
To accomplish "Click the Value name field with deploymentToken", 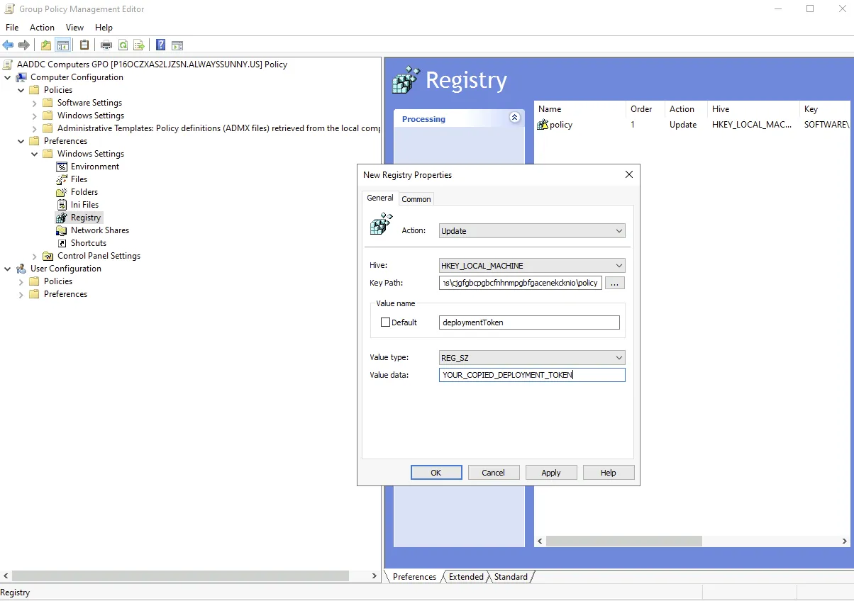I will click(529, 322).
